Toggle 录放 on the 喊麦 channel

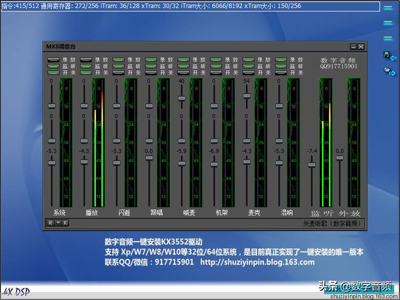pos(183,60)
